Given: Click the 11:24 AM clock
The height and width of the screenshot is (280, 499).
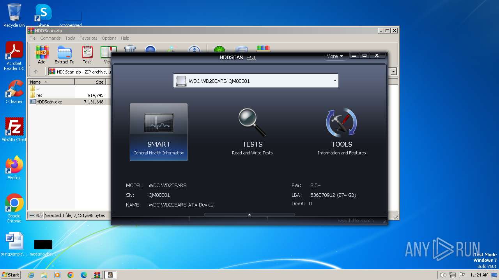Looking at the screenshot, I should coord(479,275).
